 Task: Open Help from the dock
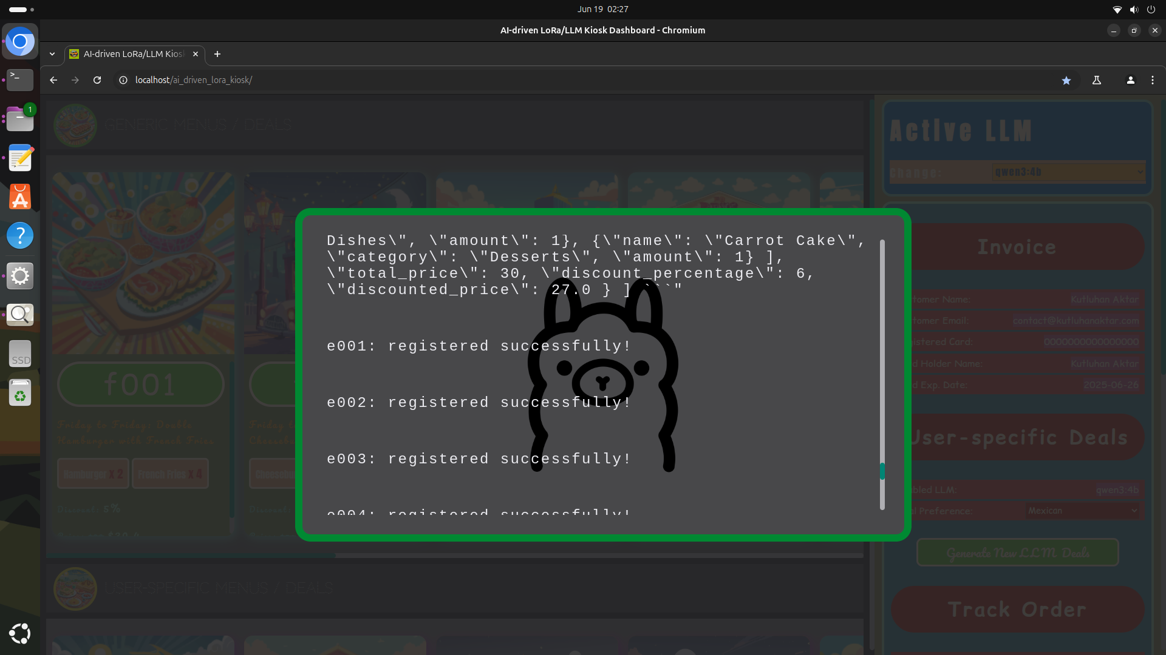point(20,235)
